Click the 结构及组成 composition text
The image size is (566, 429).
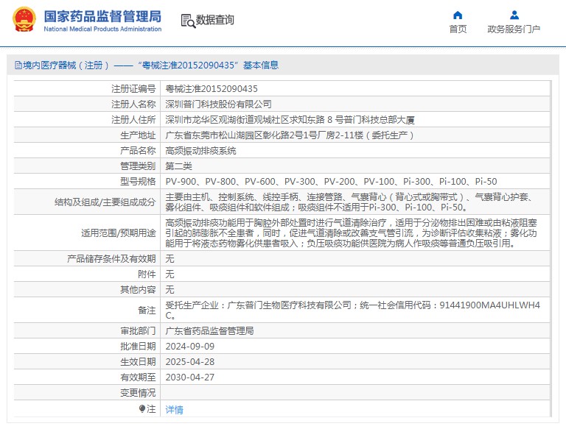point(350,202)
